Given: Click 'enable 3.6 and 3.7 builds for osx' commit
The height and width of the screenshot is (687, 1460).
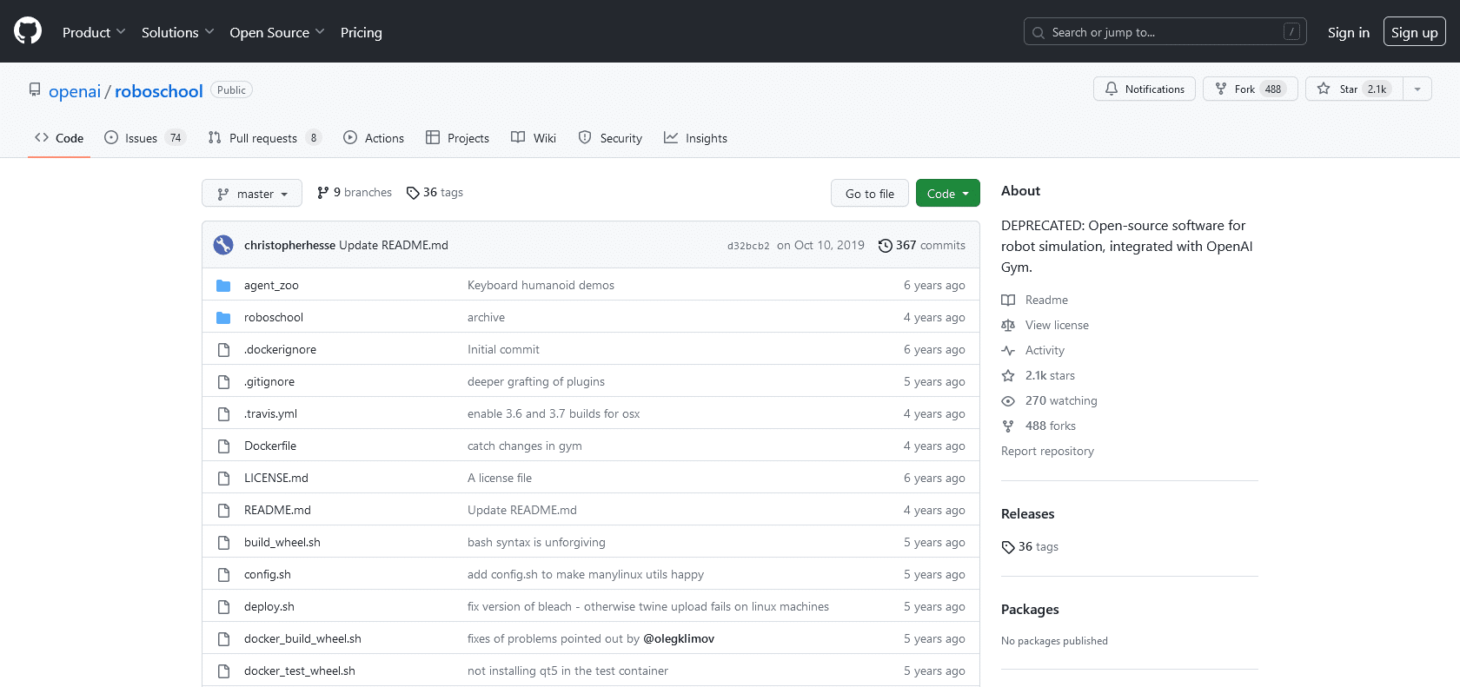Looking at the screenshot, I should [x=554, y=413].
